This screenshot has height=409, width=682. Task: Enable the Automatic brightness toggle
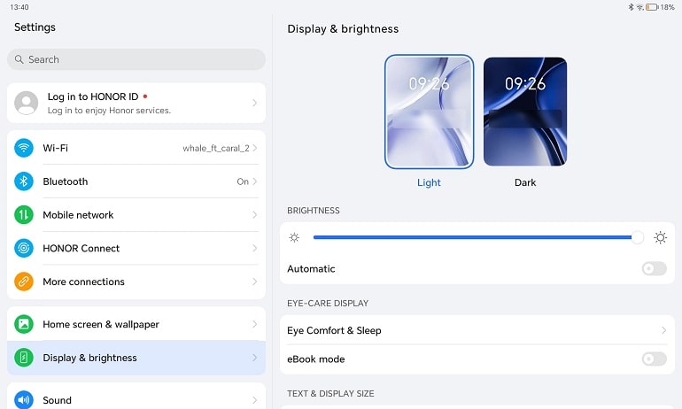[x=654, y=268]
